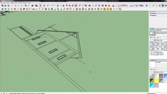Select the Follow Me tool
This screenshot has width=167, height=94.
[67, 5]
